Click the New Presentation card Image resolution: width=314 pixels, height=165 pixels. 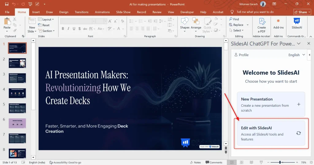click(271, 104)
